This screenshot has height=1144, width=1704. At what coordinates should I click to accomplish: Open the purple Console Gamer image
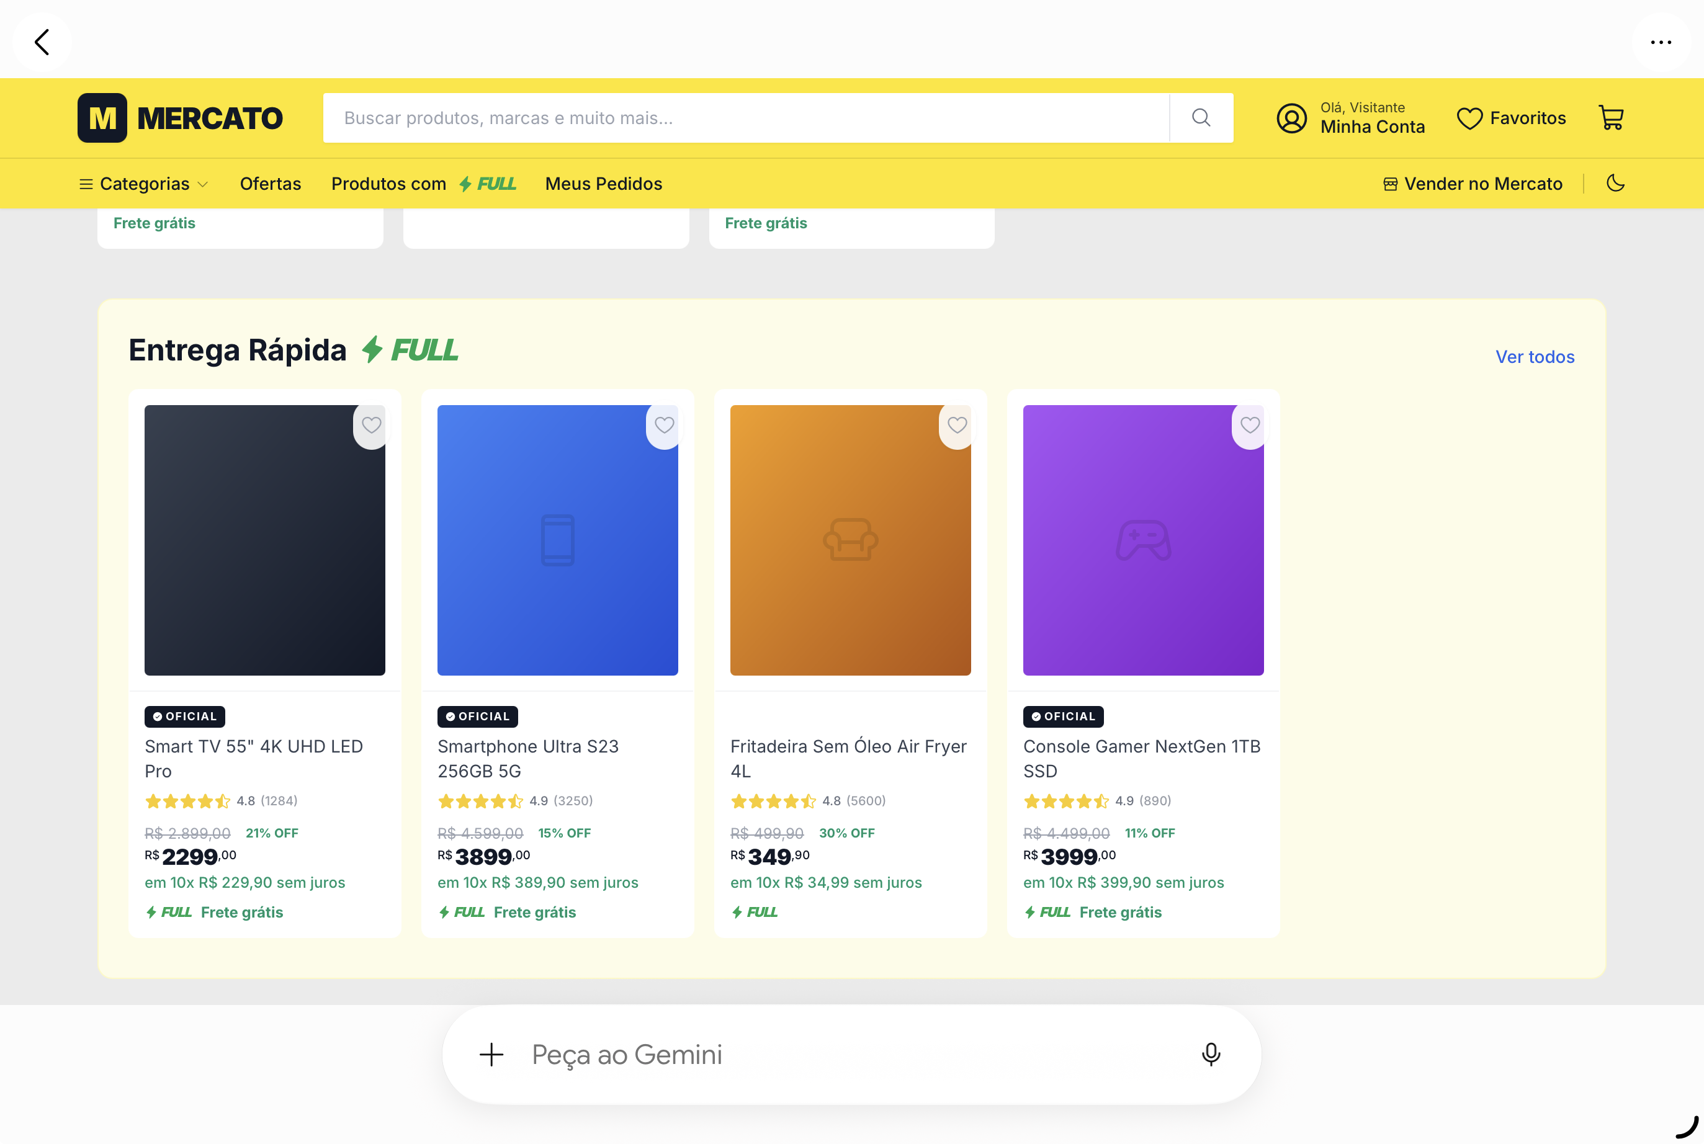(x=1143, y=540)
